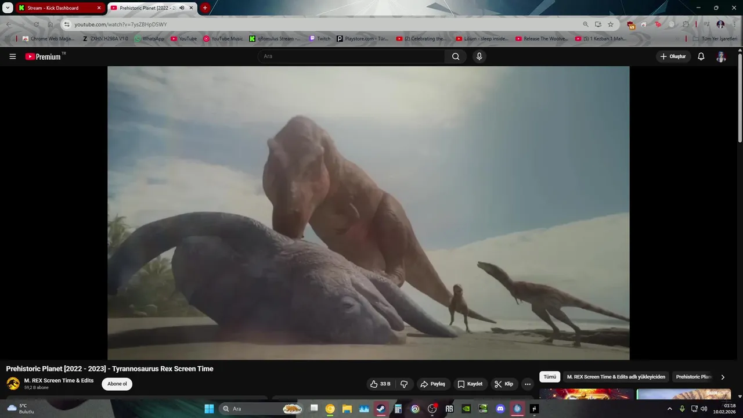Open M. REX channel avatar
Image resolution: width=743 pixels, height=418 pixels.
click(13, 384)
